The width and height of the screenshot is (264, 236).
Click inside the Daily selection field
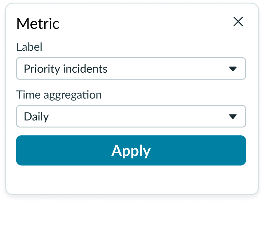click(x=97, y=116)
